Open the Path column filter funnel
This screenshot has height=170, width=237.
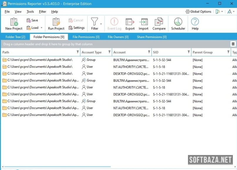(78, 52)
